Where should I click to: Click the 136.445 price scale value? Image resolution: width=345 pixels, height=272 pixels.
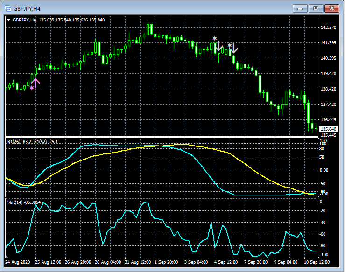[x=328, y=119]
